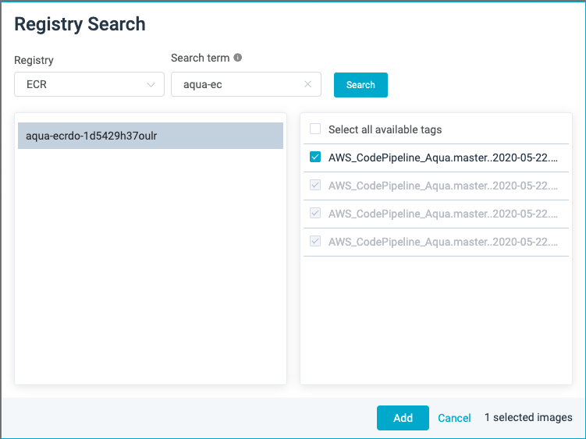586x439 pixels.
Task: Click the 1 selected images counter text
Action: click(528, 417)
